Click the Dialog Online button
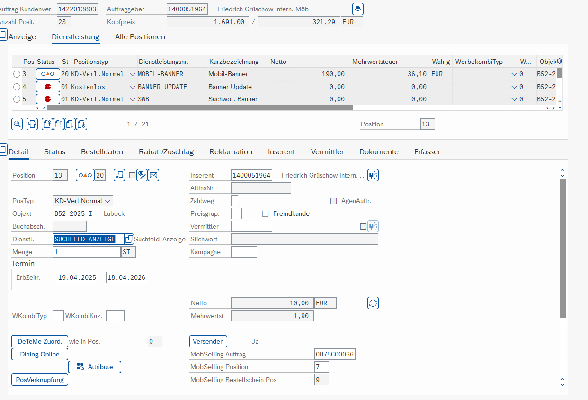The width and height of the screenshot is (588, 400). point(40,354)
